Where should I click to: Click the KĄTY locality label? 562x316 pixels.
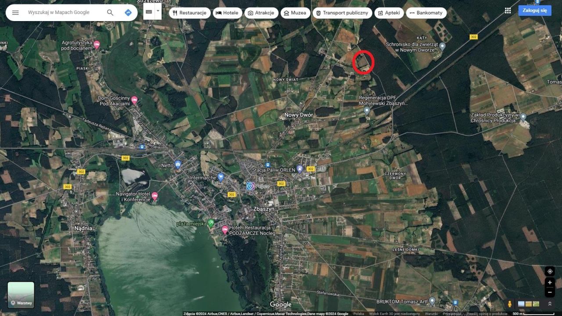422,38
